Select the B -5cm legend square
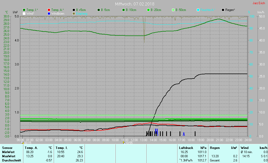The width and height of the screenshot is (268, 163). [99, 10]
